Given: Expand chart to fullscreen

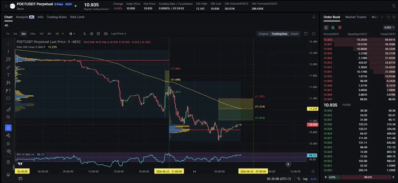Looking at the screenshot, I should point(314,34).
